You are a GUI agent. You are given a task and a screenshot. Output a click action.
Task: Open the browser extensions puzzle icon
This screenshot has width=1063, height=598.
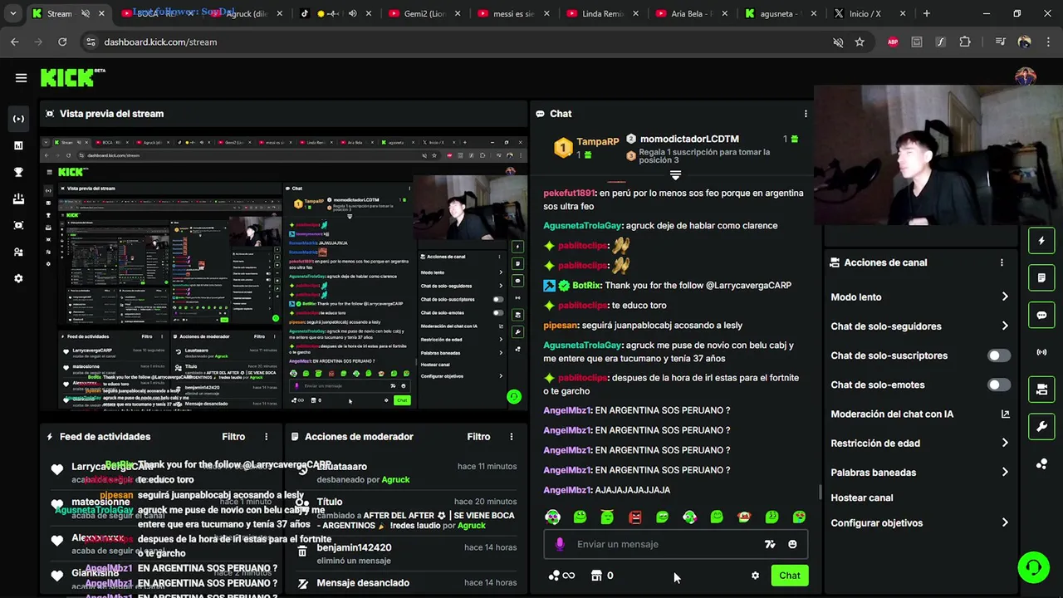(x=965, y=42)
